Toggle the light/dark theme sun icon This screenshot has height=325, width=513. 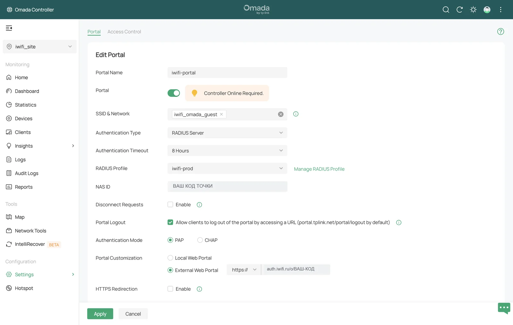pos(473,10)
